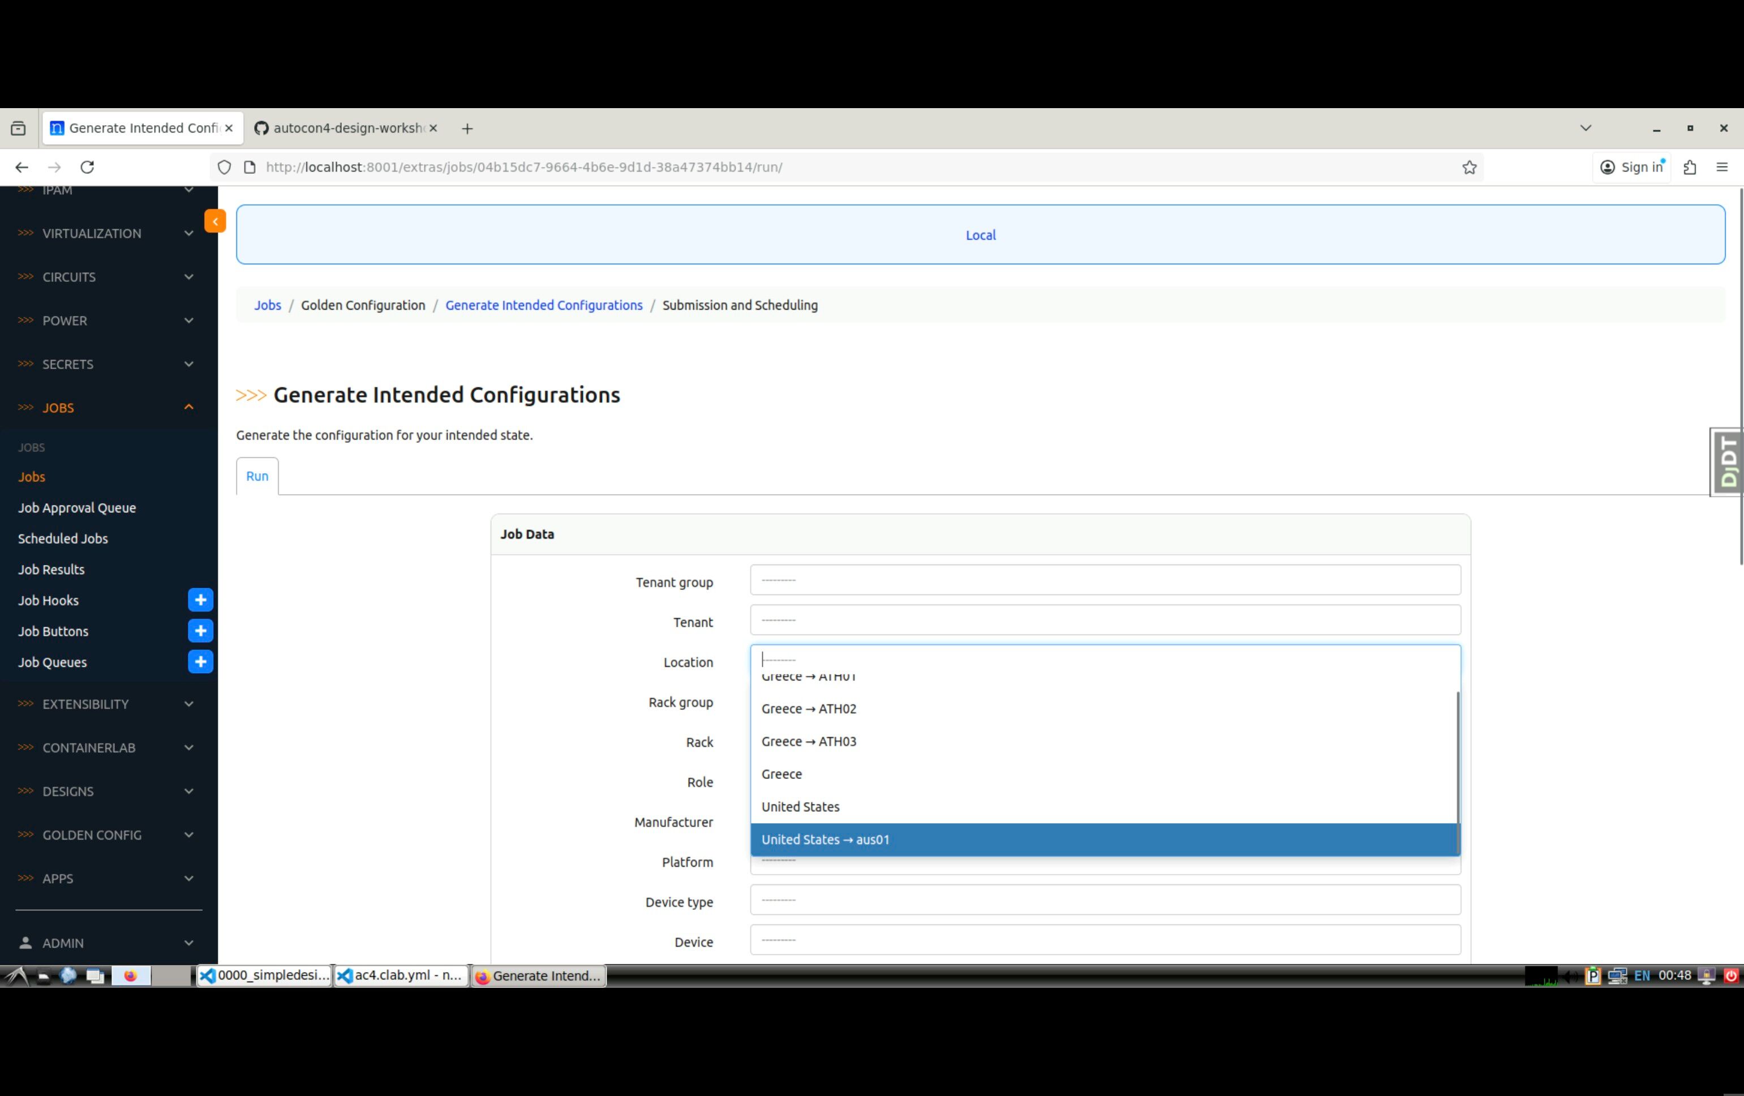The height and width of the screenshot is (1096, 1744).
Task: Open Firefox hamburger application menu
Action: 1722,168
